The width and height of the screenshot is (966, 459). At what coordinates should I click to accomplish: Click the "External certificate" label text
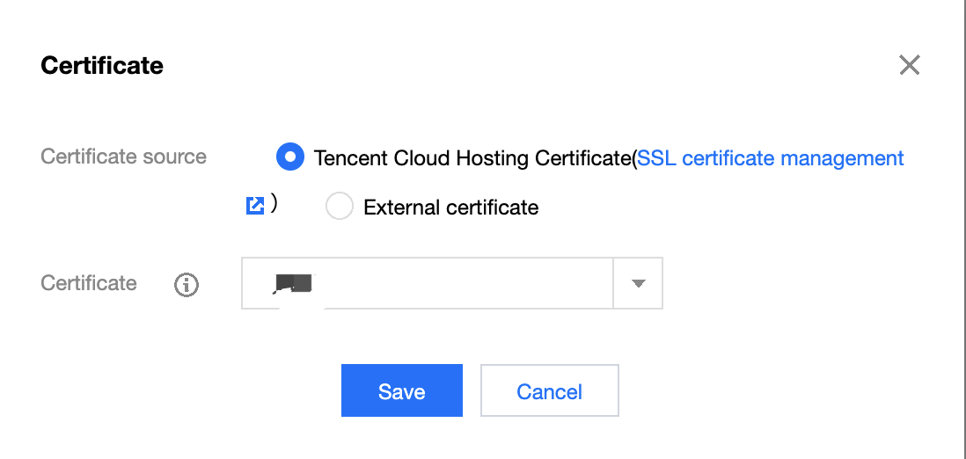click(x=451, y=207)
